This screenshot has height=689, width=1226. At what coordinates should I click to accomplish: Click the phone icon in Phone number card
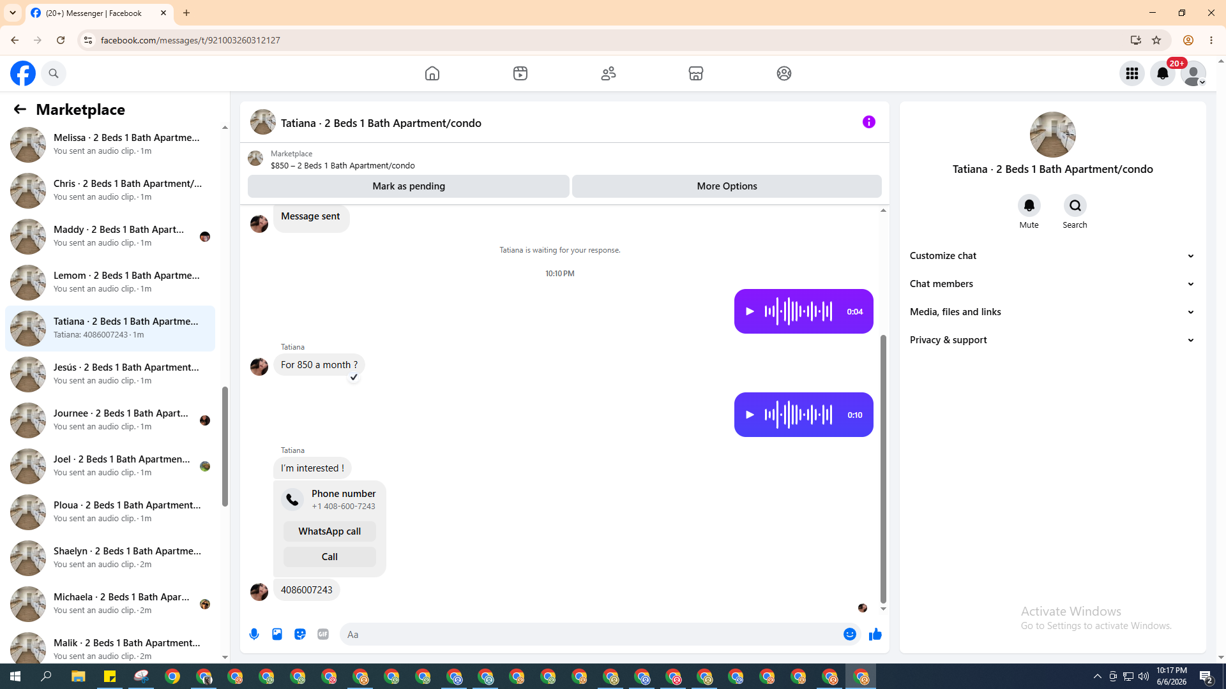click(292, 500)
